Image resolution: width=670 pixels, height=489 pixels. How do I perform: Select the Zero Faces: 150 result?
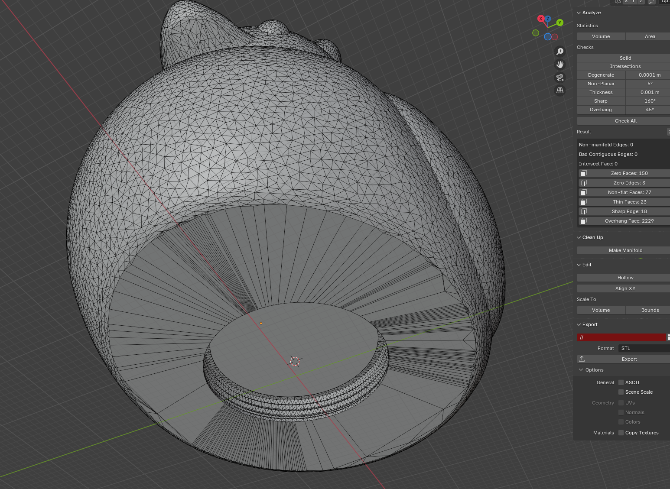click(624, 173)
